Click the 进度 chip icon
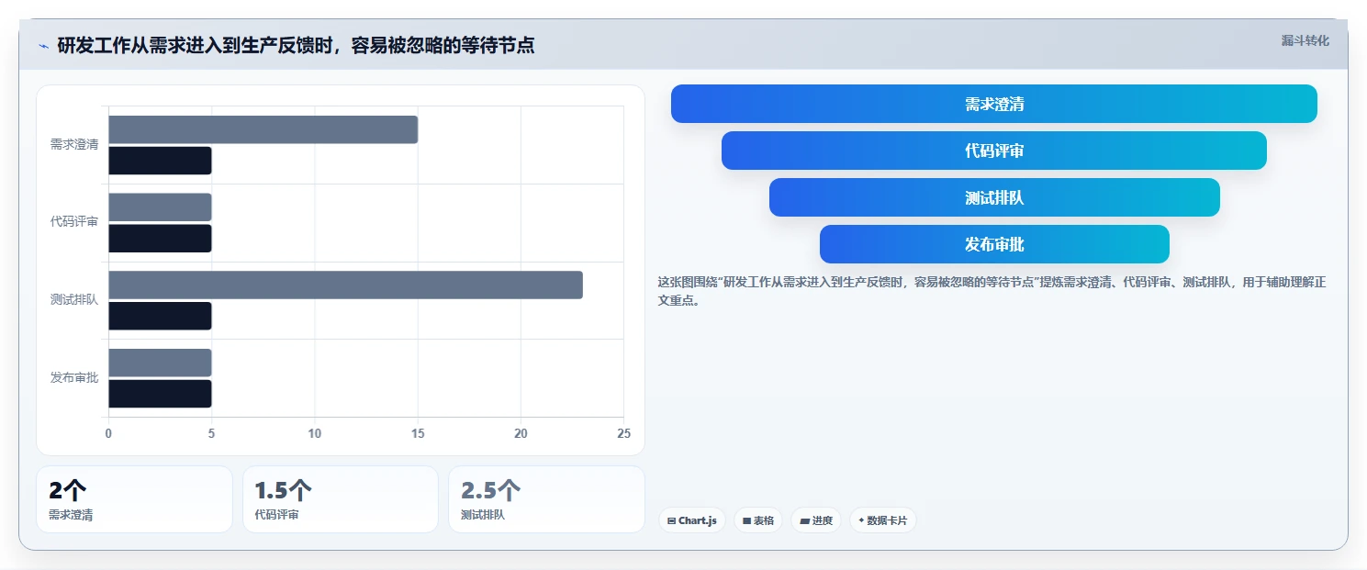 pyautogui.click(x=804, y=520)
